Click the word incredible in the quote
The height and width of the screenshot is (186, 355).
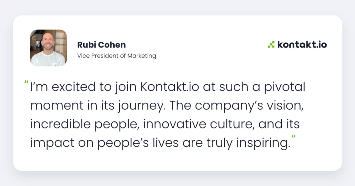[x=60, y=124]
